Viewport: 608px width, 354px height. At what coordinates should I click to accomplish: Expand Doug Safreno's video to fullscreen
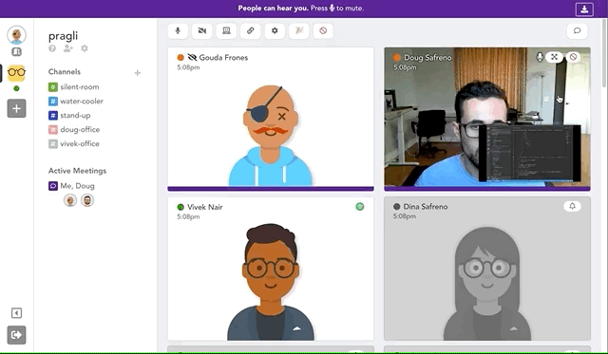[555, 57]
